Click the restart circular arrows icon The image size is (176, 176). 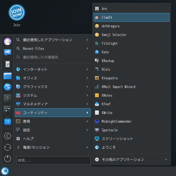click(8, 147)
